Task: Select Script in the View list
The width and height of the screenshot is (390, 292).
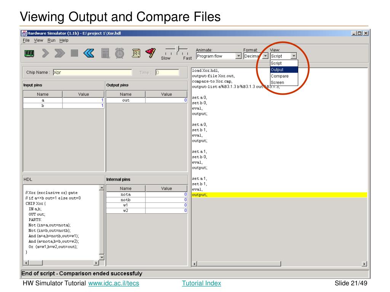Action: pyautogui.click(x=284, y=63)
